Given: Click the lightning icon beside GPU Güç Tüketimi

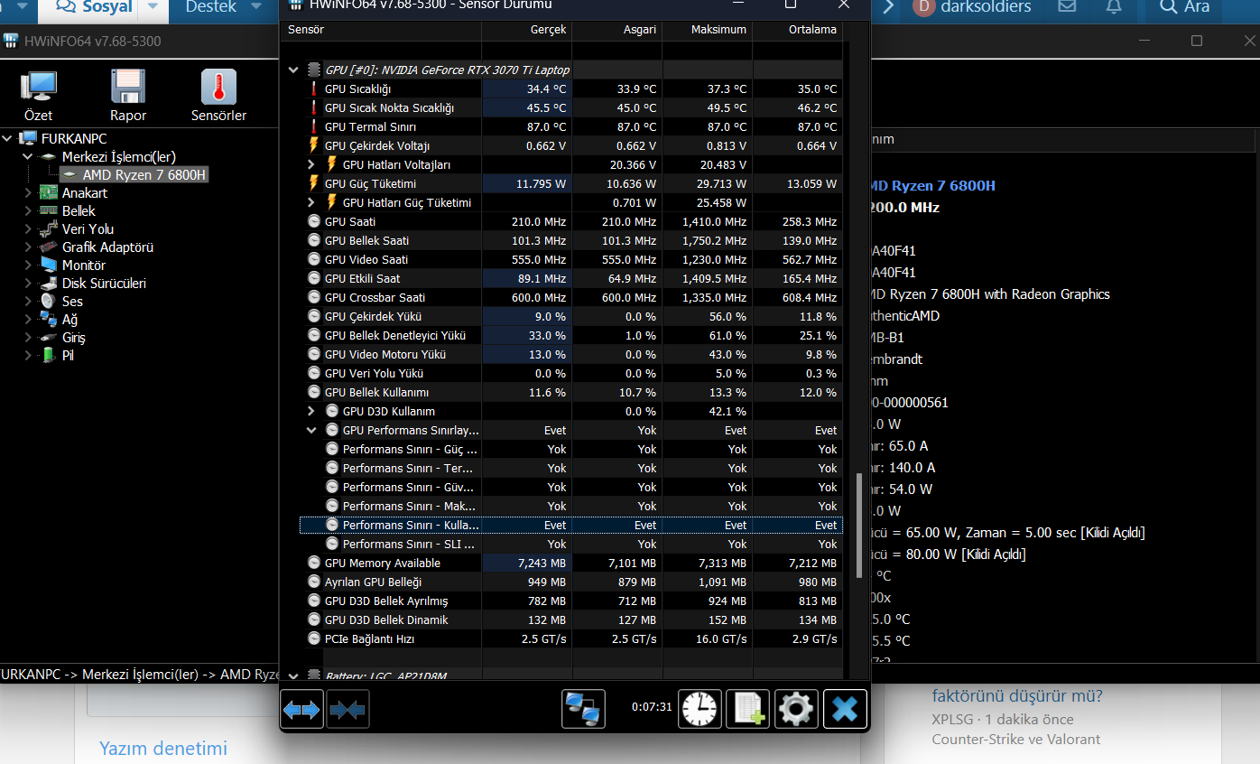Looking at the screenshot, I should click(x=314, y=183).
